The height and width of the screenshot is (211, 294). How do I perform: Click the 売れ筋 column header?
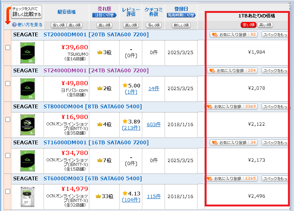coord(104,9)
